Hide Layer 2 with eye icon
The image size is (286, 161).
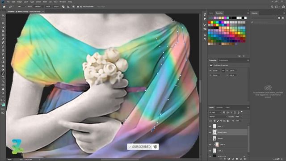click(x=210, y=151)
